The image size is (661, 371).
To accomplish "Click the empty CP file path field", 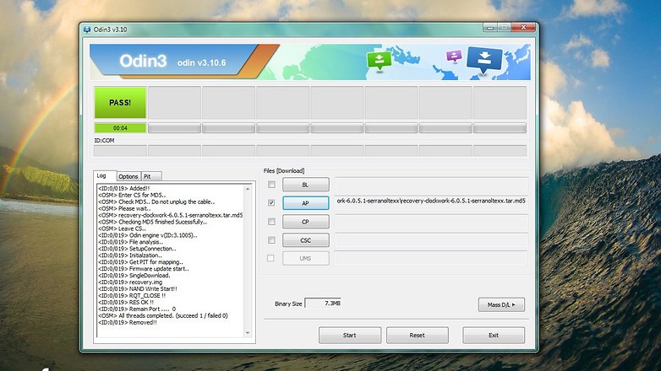I will 431,221.
